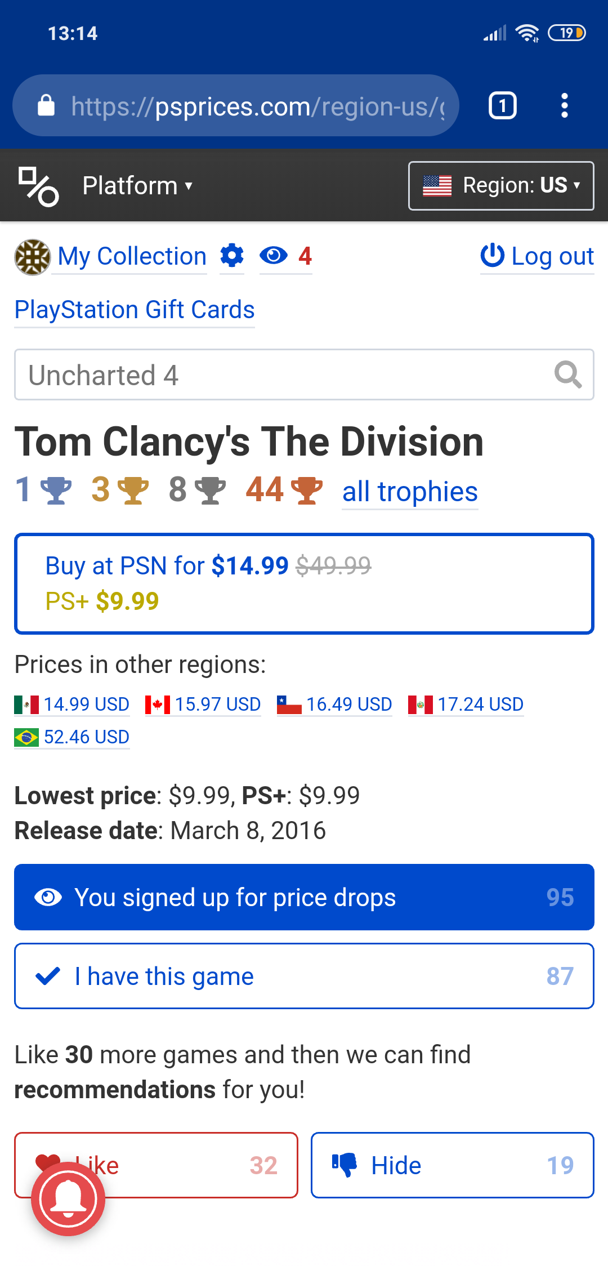Open Brazil 52.46 USD price link
The image size is (608, 1266).
point(72,737)
